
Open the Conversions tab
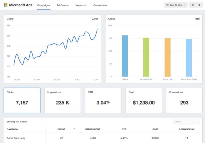pos(100,5)
